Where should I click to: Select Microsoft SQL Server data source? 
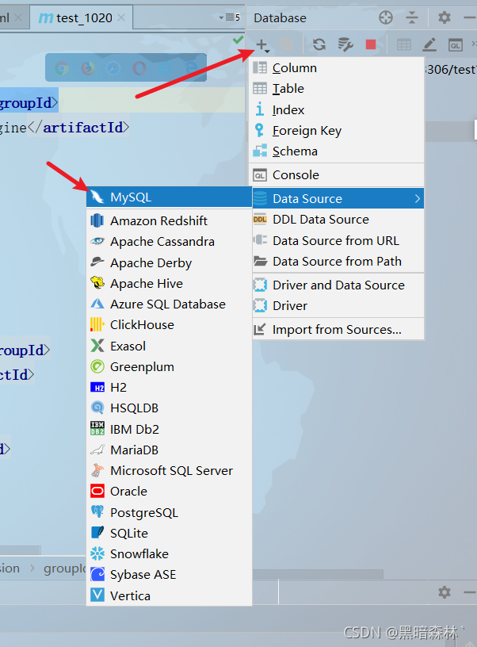click(169, 470)
